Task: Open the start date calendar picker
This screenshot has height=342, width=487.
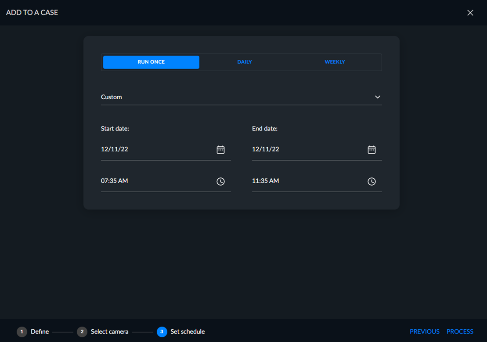Action: (220, 150)
